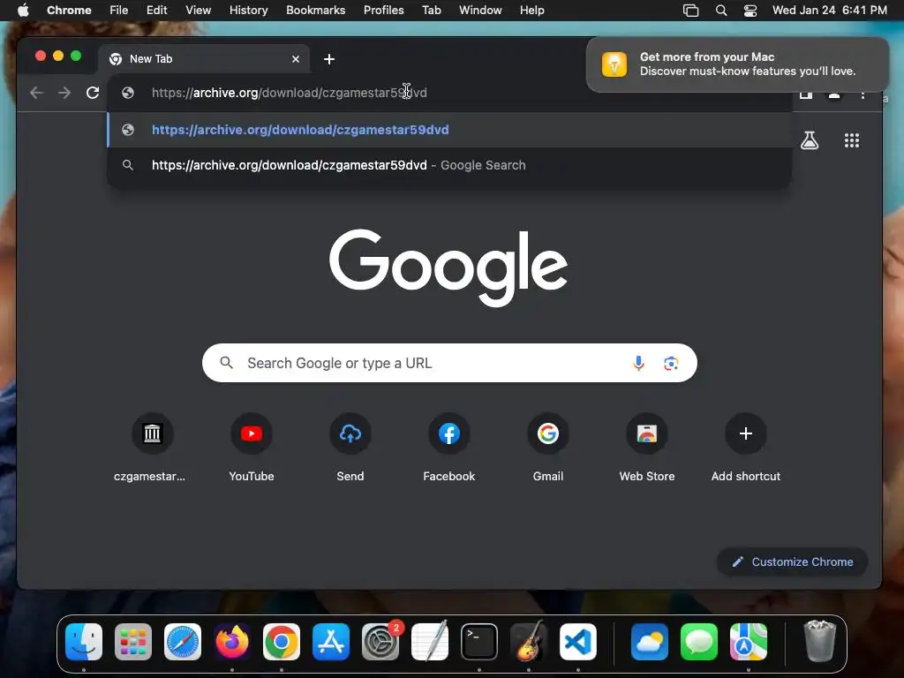Go back using the back arrow
The height and width of the screenshot is (678, 904).
pyautogui.click(x=36, y=92)
